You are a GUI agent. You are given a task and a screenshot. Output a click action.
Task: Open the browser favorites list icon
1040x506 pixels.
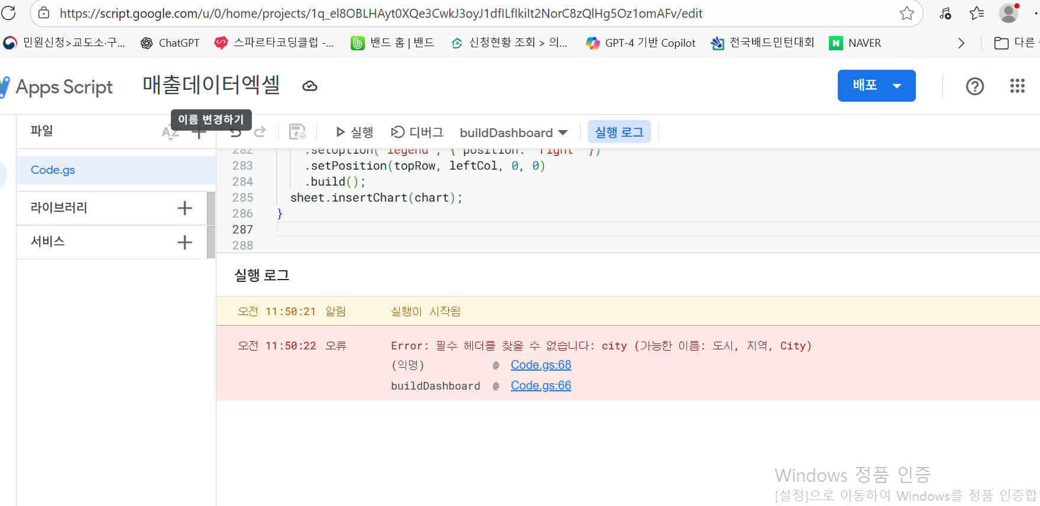[977, 13]
